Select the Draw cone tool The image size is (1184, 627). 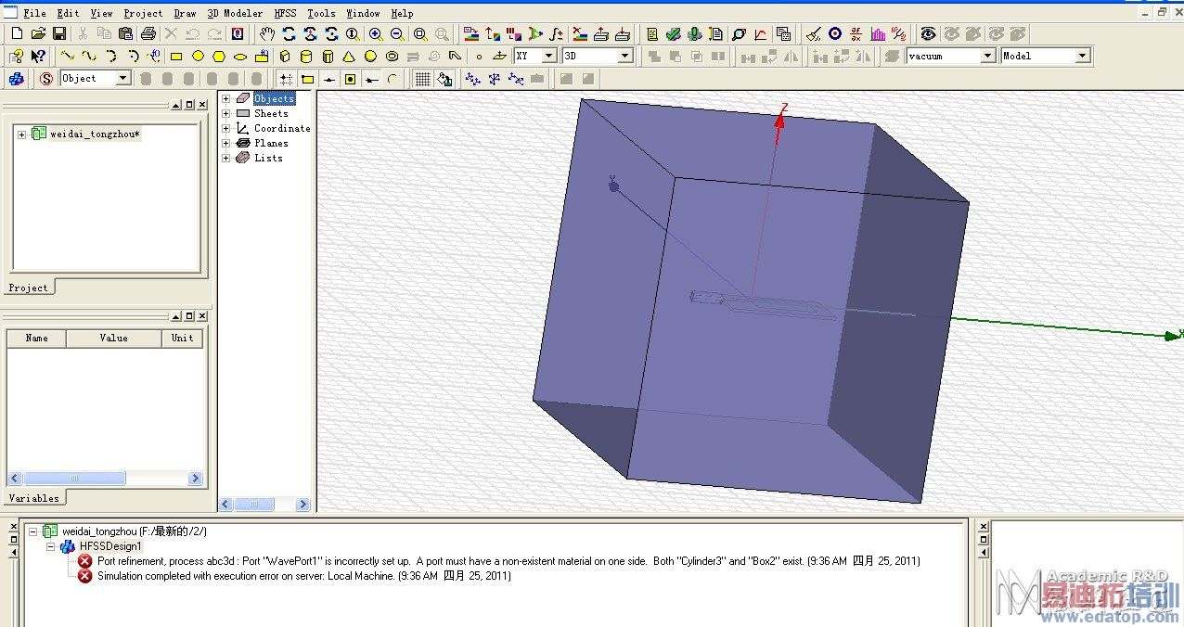[349, 57]
